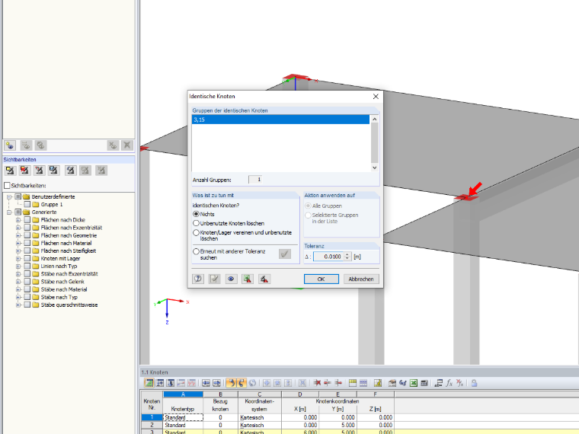Click the calculator-like icon in table toolbar
This screenshot has width=579, height=434.
pos(424,383)
